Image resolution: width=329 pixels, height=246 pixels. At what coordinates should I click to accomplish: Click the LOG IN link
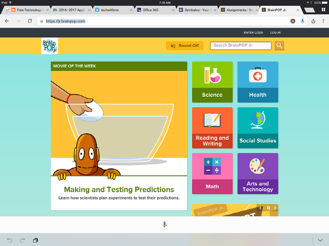(x=275, y=32)
